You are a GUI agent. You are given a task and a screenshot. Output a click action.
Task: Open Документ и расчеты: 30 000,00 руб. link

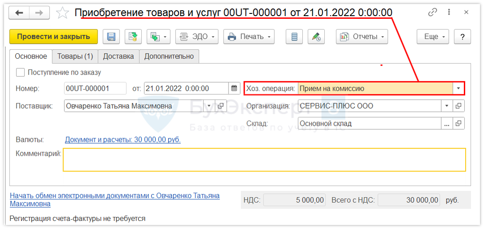(x=123, y=140)
